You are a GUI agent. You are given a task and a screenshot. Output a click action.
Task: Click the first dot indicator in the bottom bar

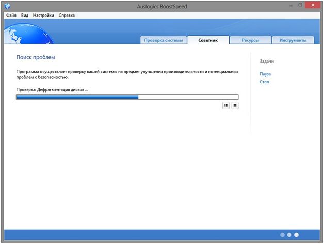tap(282, 234)
